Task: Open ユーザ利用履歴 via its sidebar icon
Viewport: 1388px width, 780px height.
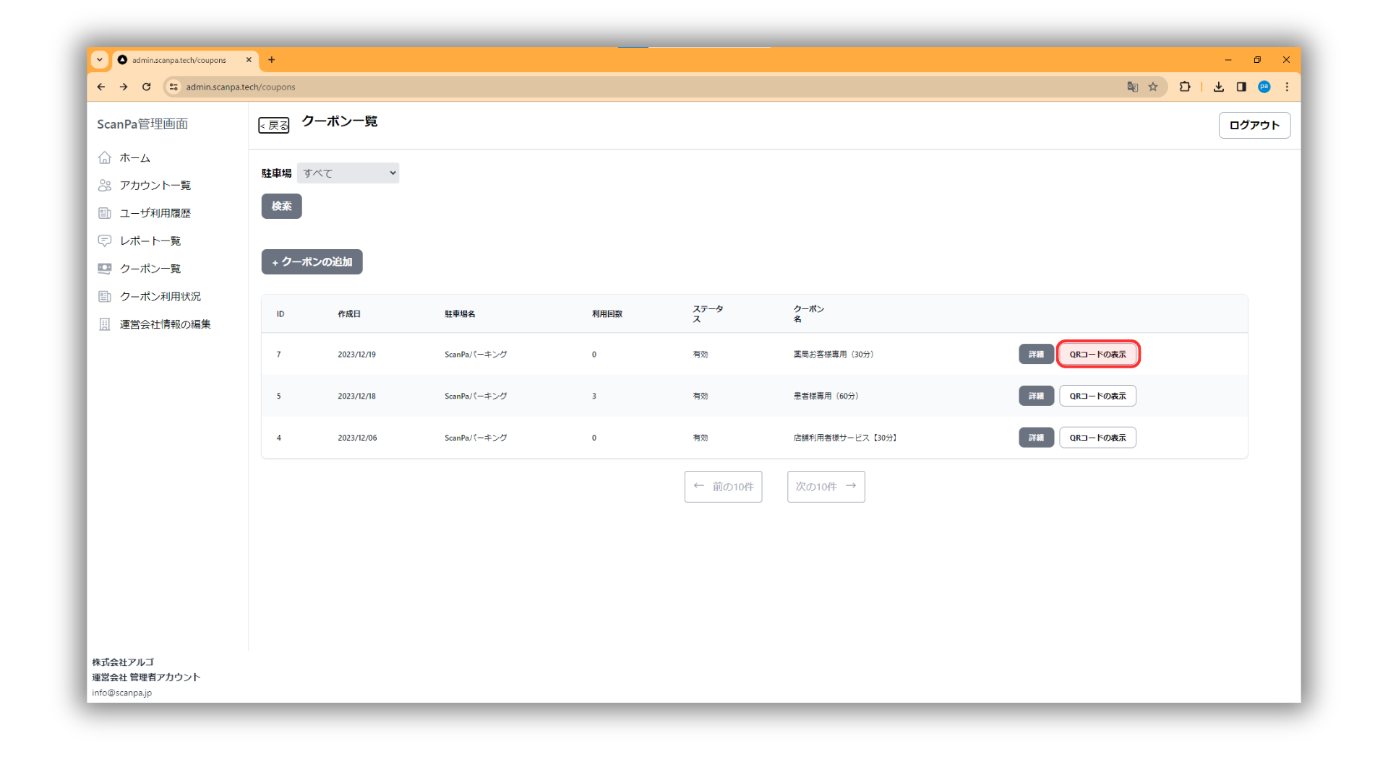Action: pos(105,213)
